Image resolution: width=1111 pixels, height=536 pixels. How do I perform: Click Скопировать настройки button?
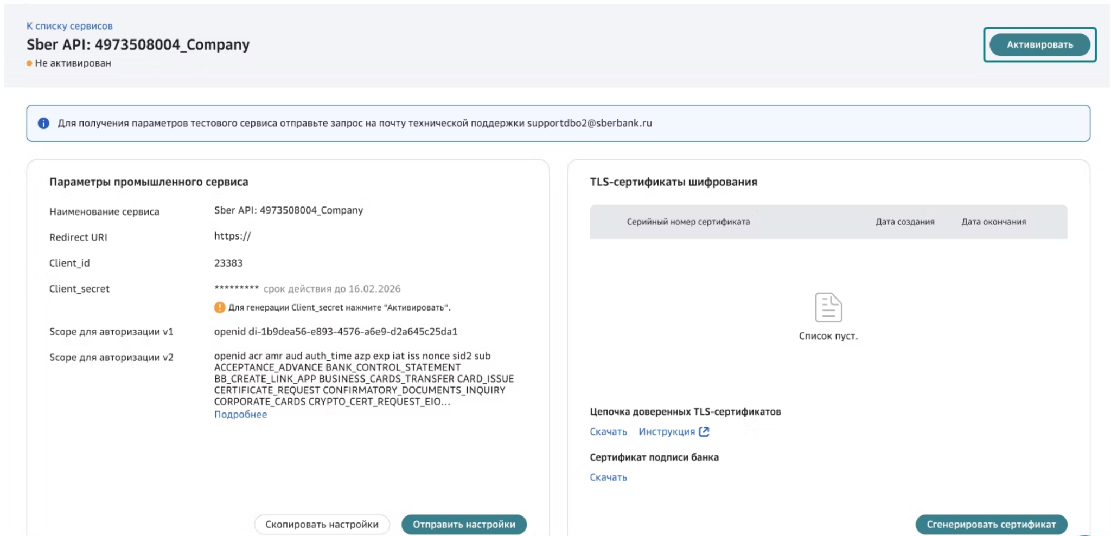[x=322, y=524]
